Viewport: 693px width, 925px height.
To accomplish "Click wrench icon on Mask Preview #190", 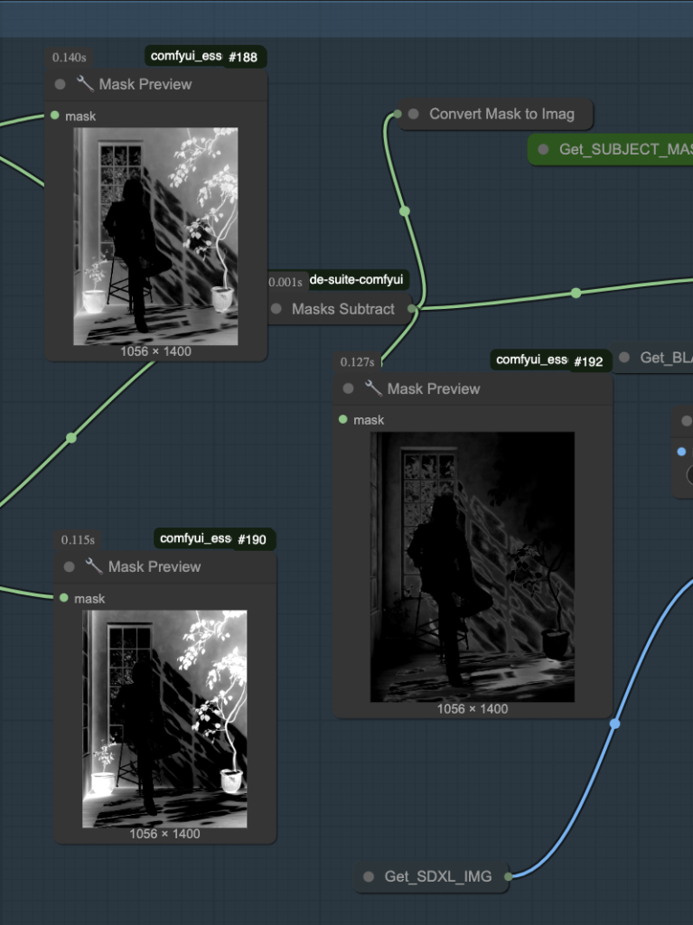I will click(95, 566).
